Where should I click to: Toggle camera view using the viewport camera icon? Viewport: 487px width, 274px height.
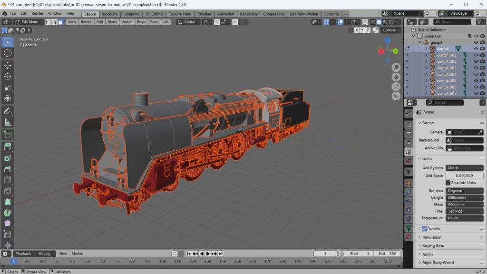coord(396,87)
